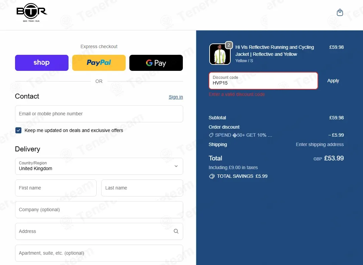Click the total savings tag icon

click(212, 176)
